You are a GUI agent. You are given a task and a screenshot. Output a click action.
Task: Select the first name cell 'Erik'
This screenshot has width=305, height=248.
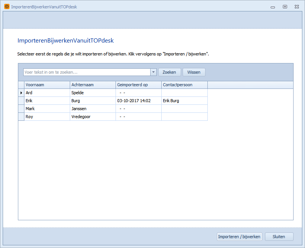pos(47,101)
